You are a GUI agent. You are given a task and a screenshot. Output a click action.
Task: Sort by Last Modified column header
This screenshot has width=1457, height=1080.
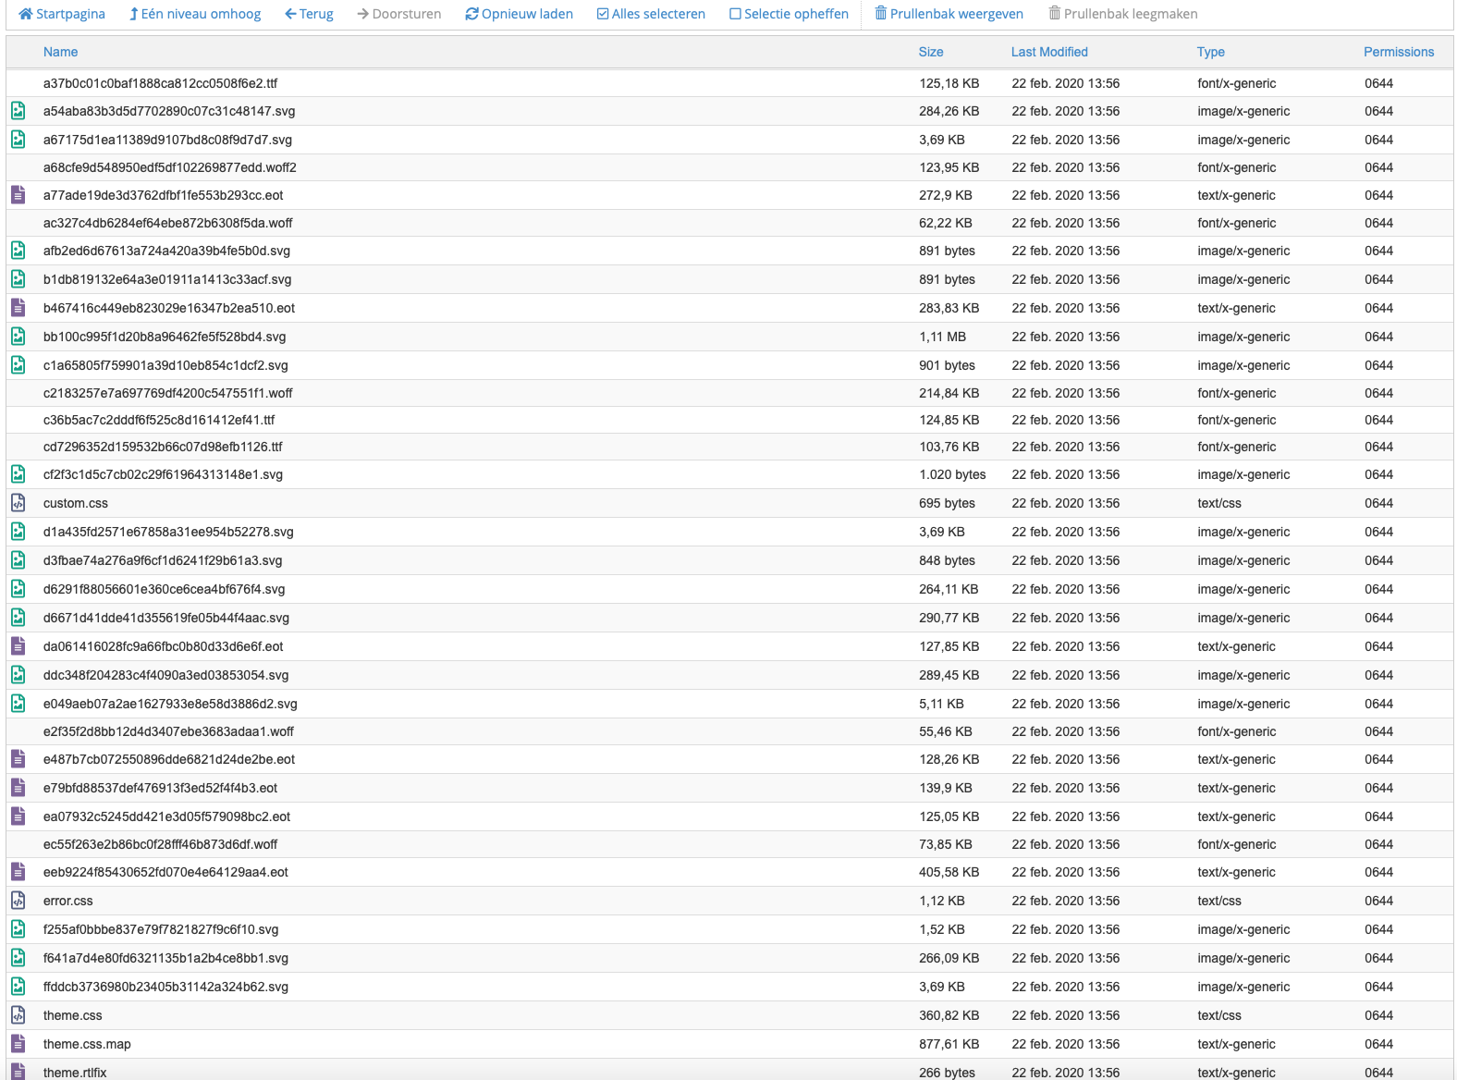click(x=1049, y=52)
